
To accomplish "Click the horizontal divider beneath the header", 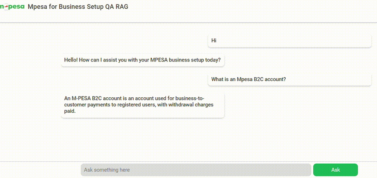I will click(x=189, y=23).
